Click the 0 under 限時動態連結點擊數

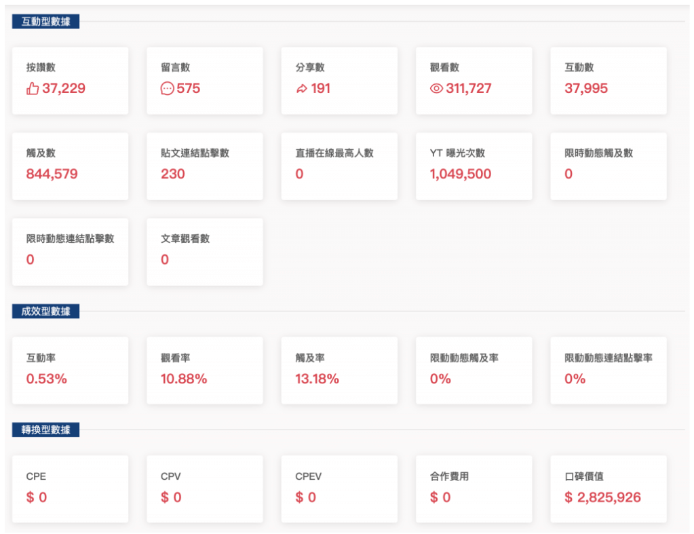click(x=30, y=259)
